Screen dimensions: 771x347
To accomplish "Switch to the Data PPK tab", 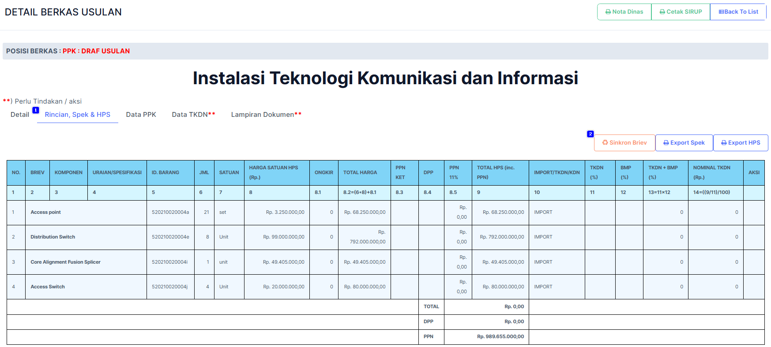I will [141, 115].
